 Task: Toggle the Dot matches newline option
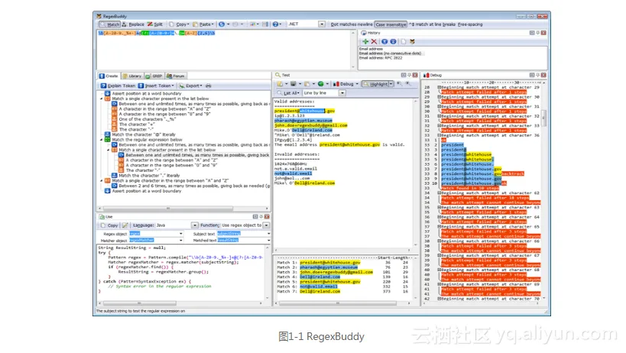point(352,24)
